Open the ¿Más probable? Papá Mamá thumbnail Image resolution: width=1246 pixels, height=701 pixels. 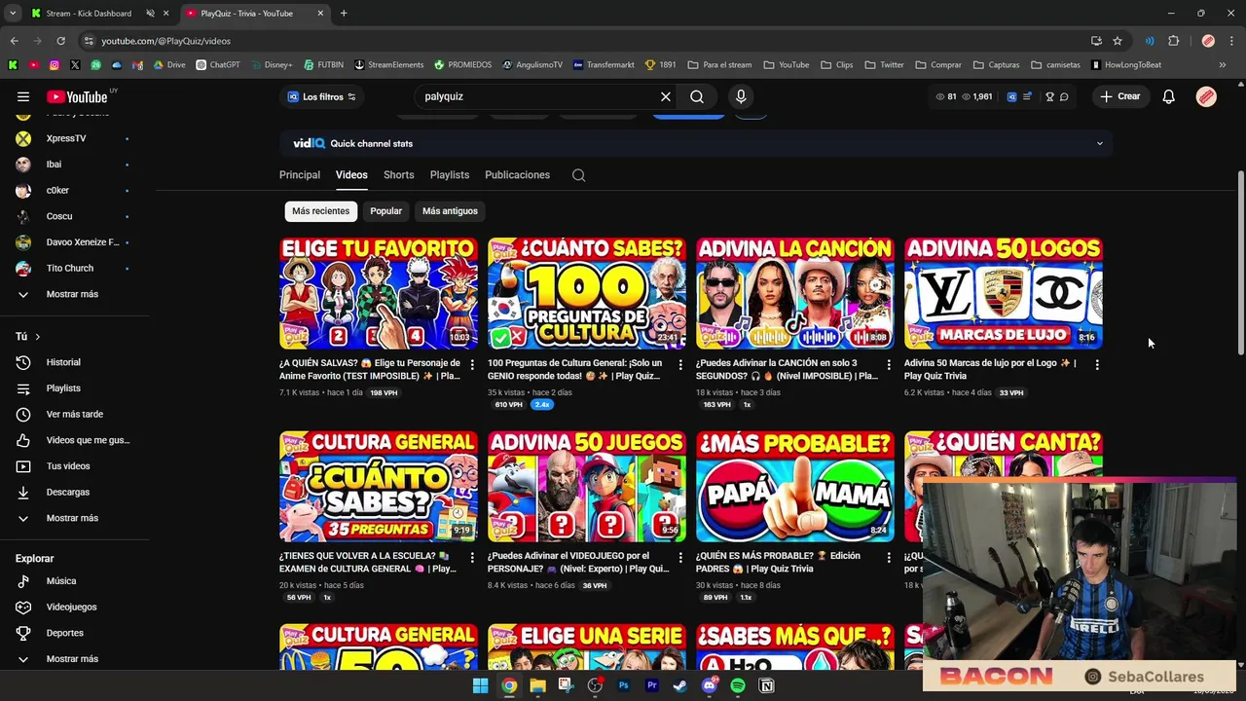point(795,486)
